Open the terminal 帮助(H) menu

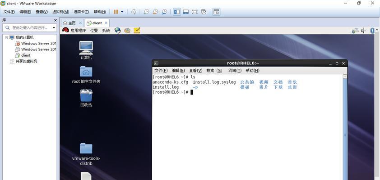253,71
